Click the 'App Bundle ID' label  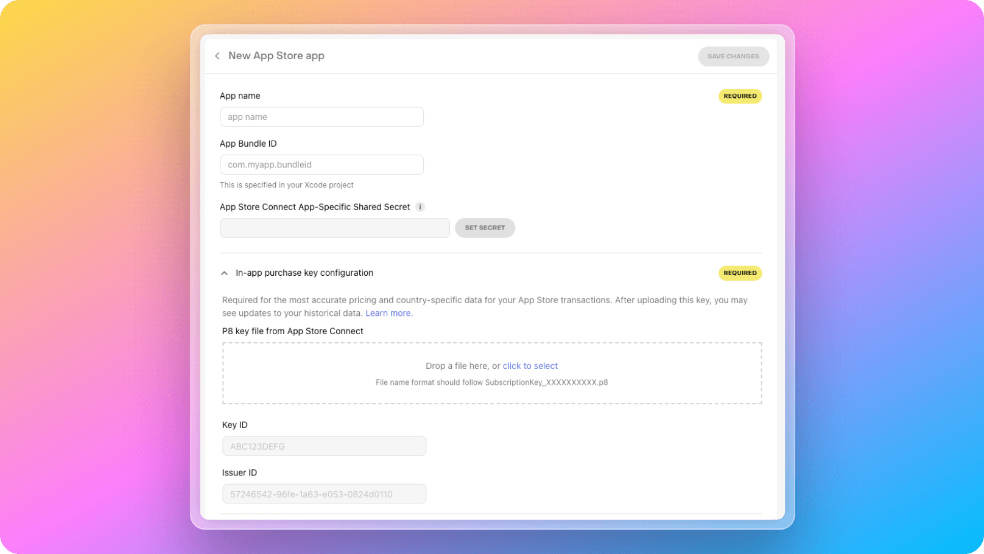248,144
